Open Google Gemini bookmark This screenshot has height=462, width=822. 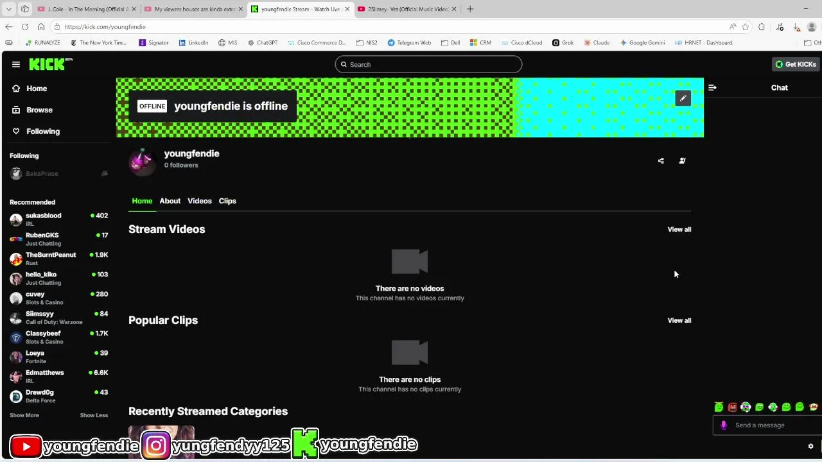(642, 42)
